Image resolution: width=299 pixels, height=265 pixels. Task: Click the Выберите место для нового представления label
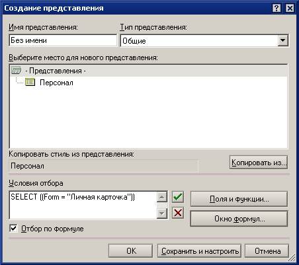[83, 57]
